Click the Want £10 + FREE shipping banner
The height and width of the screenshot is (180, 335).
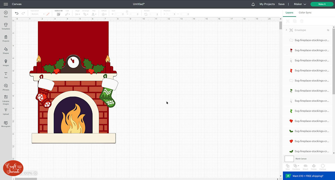pos(308,176)
